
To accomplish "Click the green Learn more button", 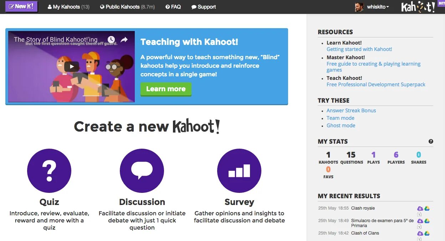I will pos(166,89).
